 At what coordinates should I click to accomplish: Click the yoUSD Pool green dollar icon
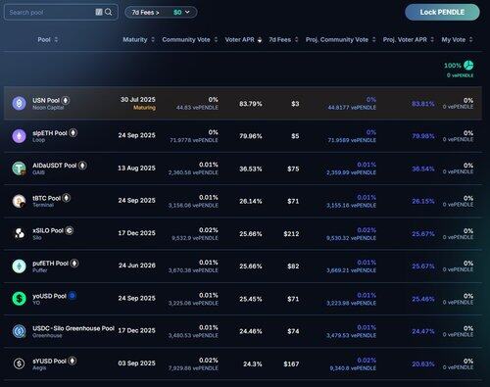tap(20, 299)
